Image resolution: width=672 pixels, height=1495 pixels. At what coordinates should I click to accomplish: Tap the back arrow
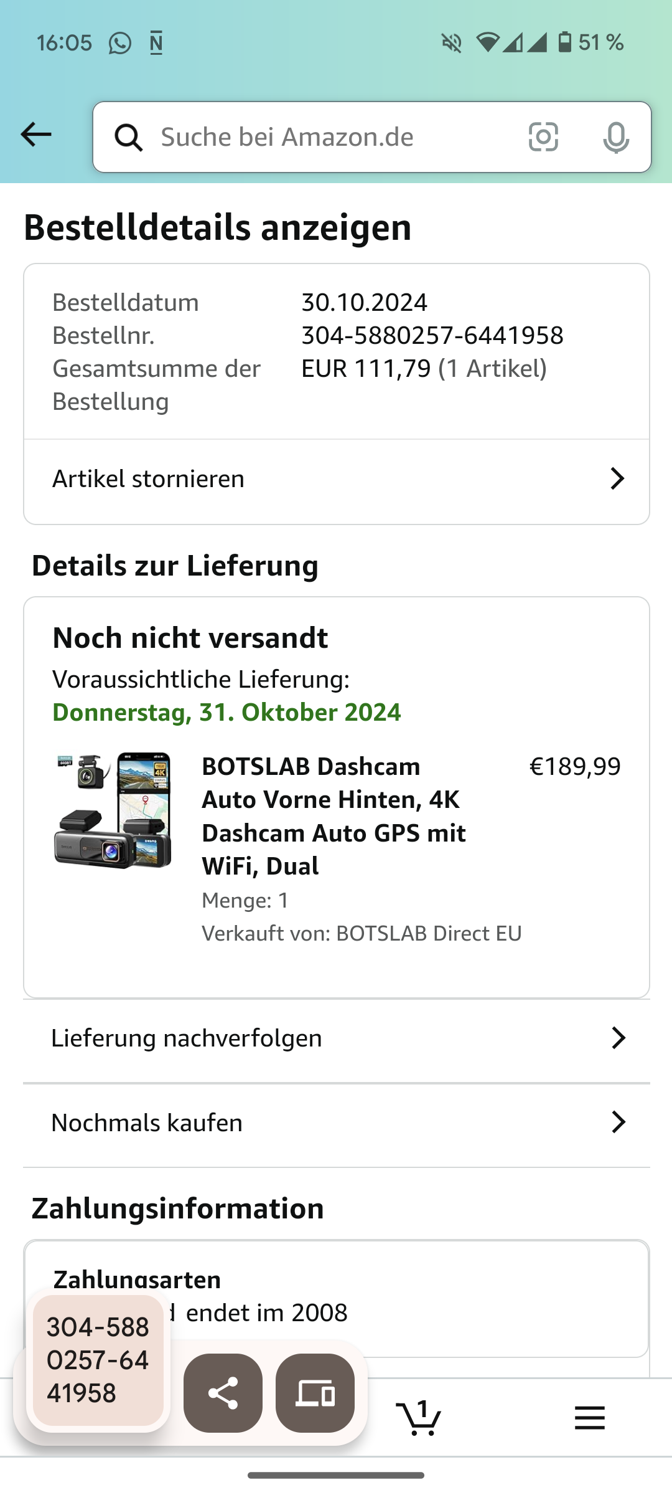(36, 135)
